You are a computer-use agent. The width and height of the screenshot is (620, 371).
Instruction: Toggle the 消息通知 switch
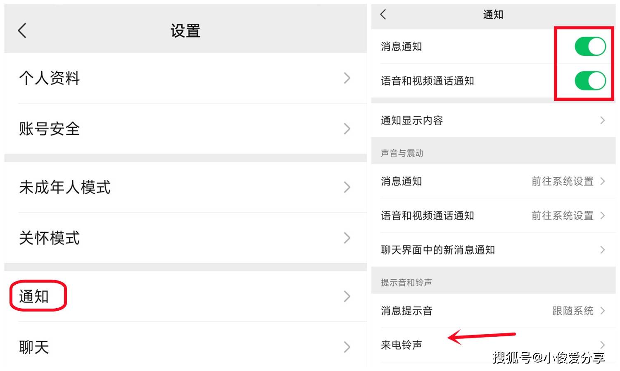590,46
